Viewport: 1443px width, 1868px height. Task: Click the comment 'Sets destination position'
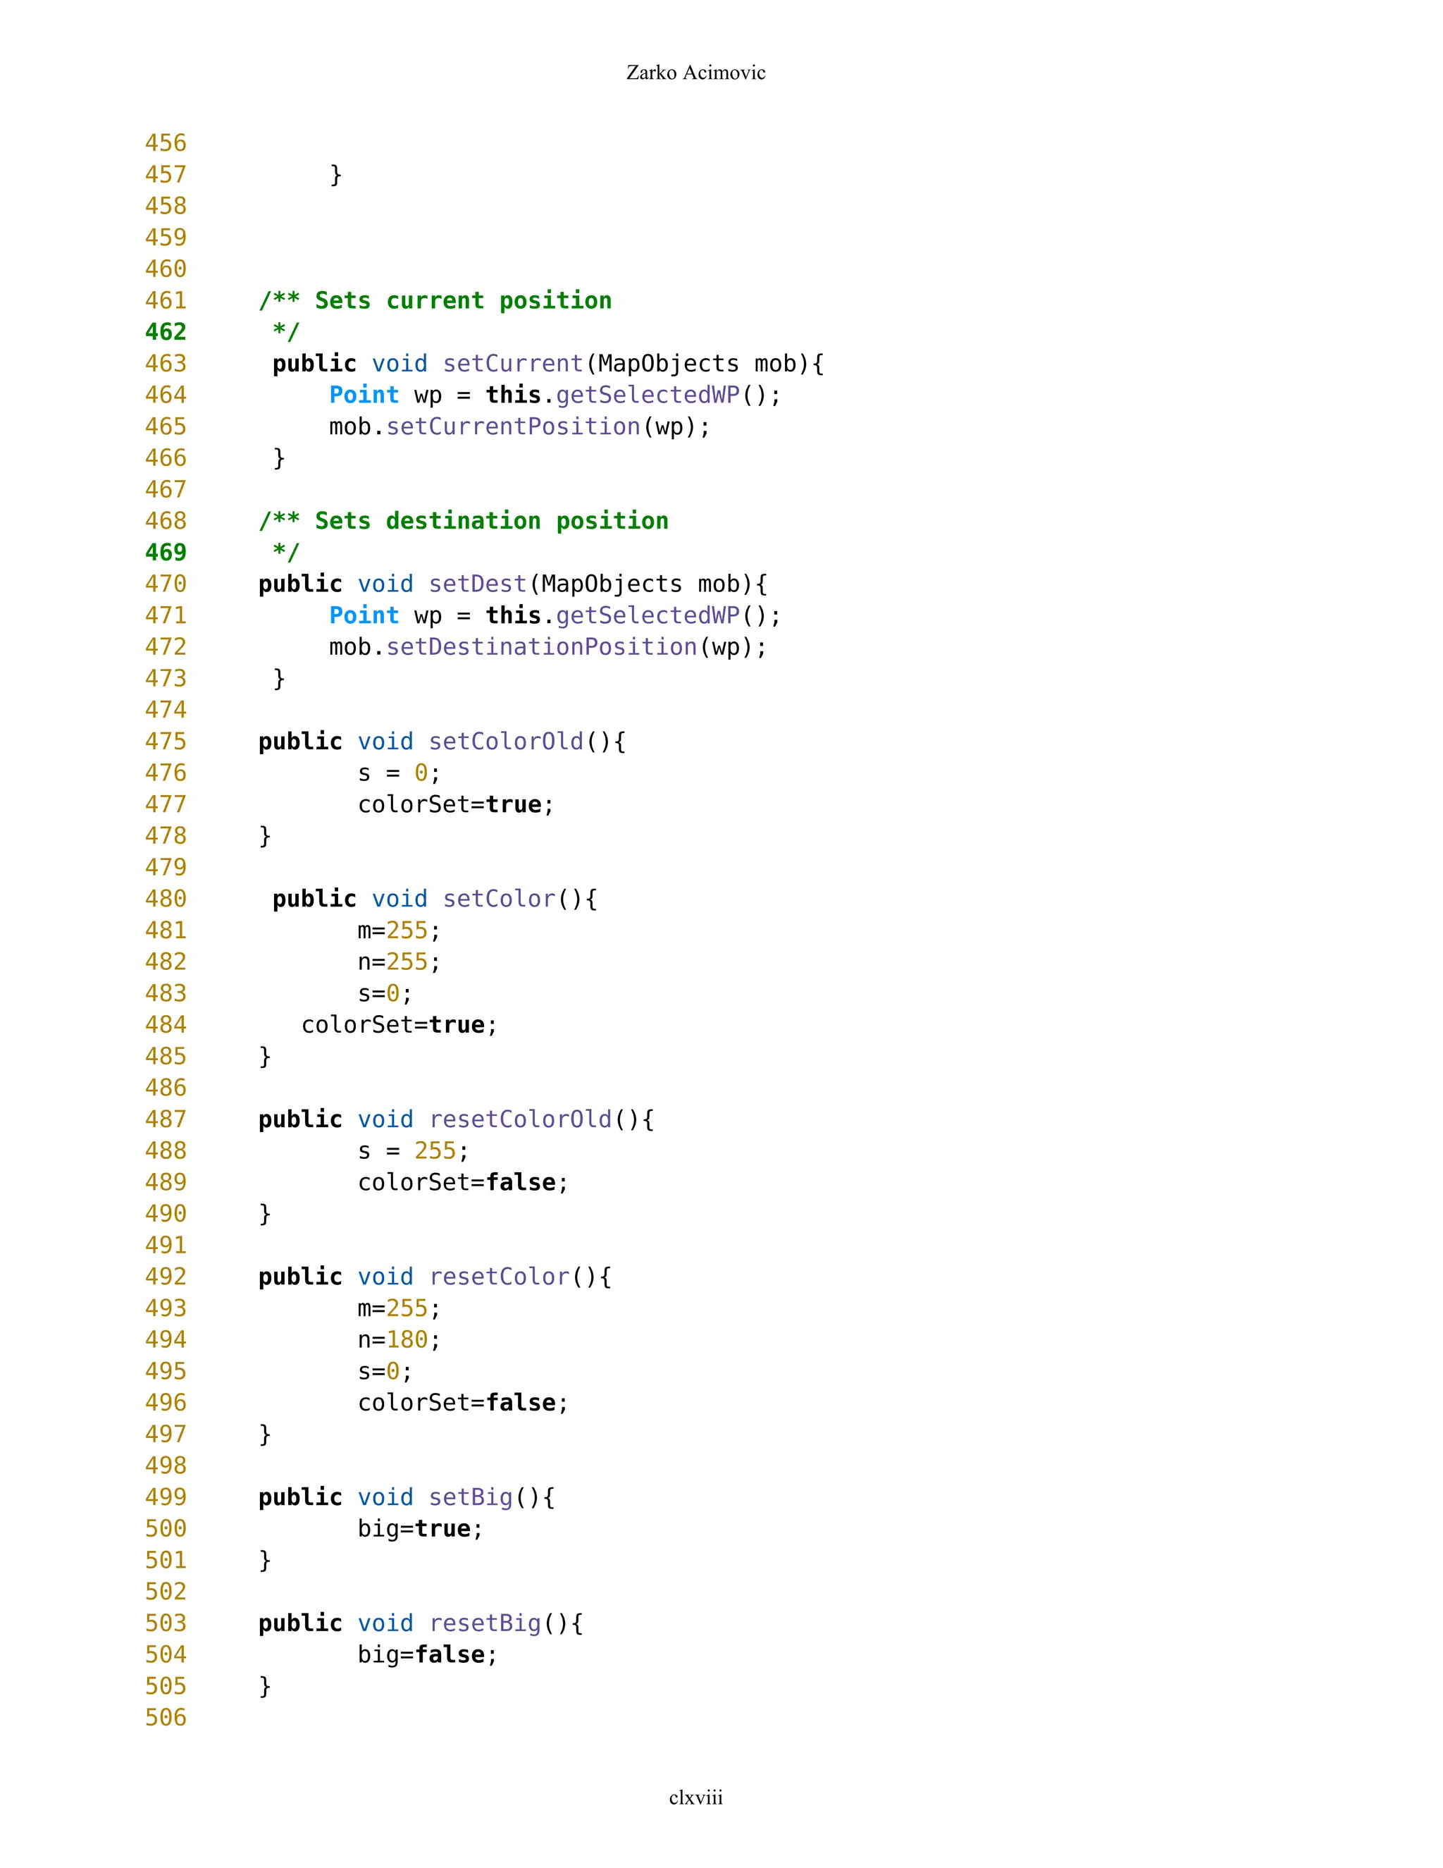coord(492,521)
